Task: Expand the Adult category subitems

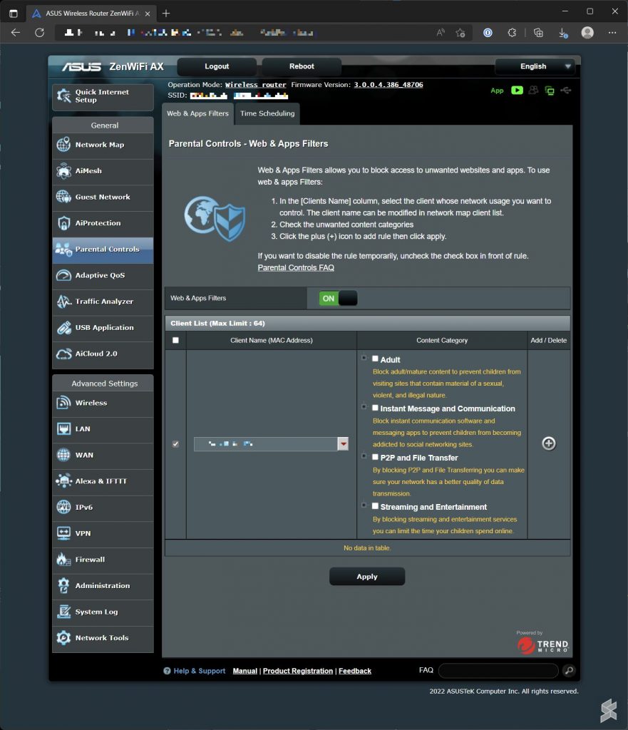Action: [364, 359]
